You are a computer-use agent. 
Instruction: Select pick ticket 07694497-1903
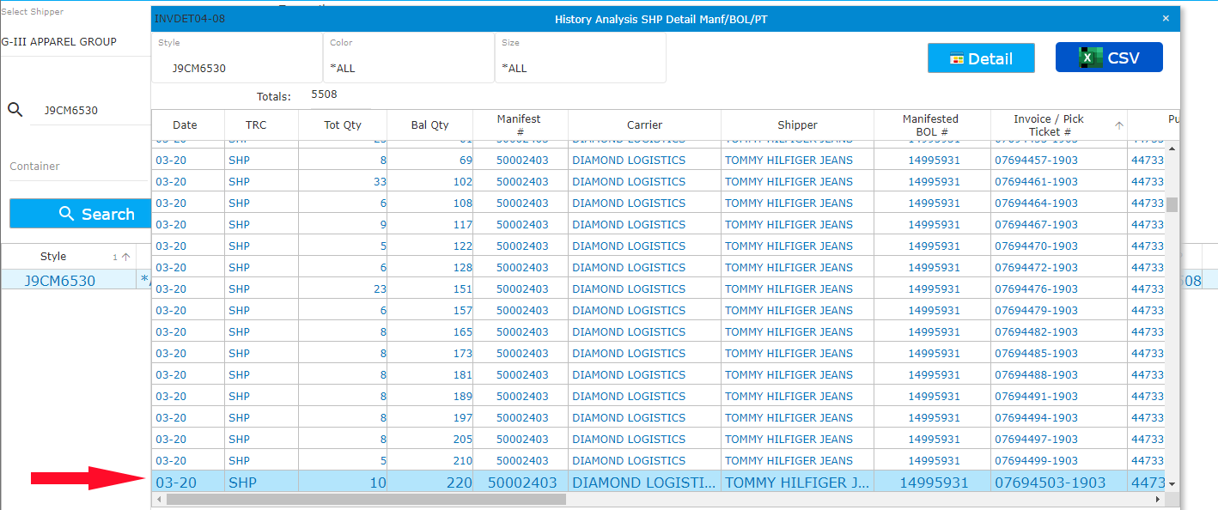click(x=1036, y=439)
